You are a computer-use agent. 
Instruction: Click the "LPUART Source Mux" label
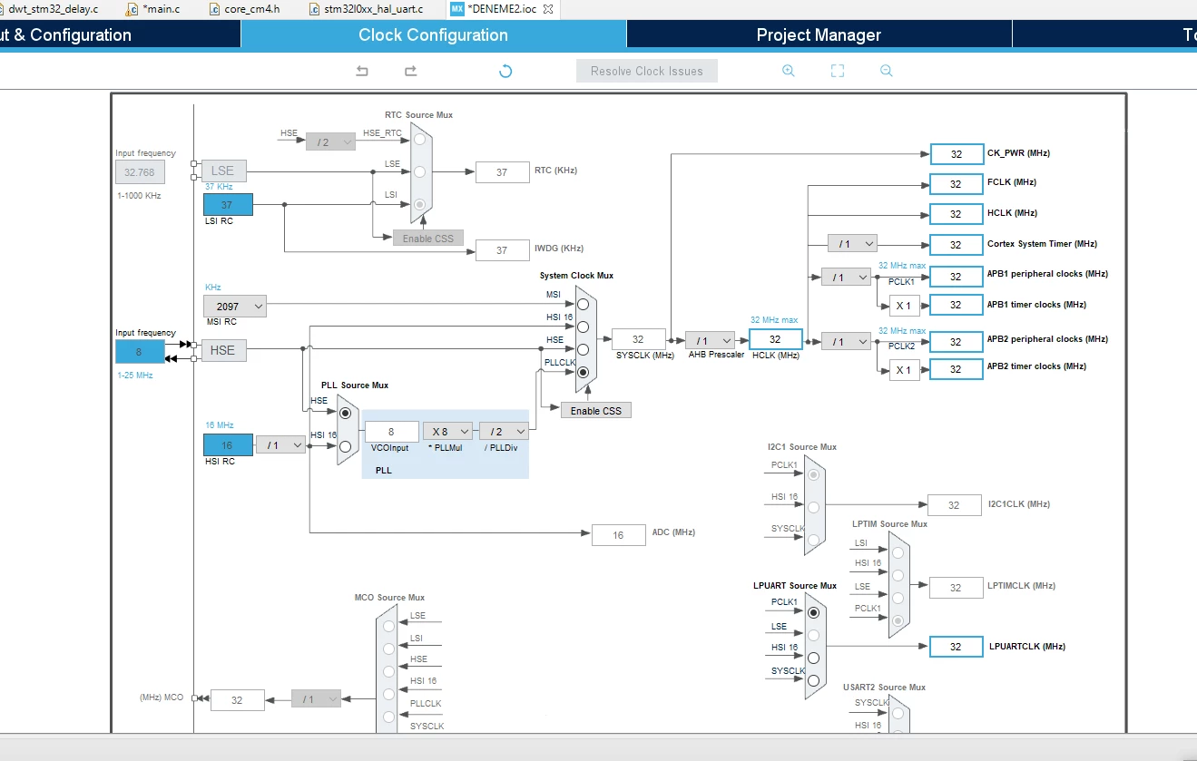coord(795,586)
